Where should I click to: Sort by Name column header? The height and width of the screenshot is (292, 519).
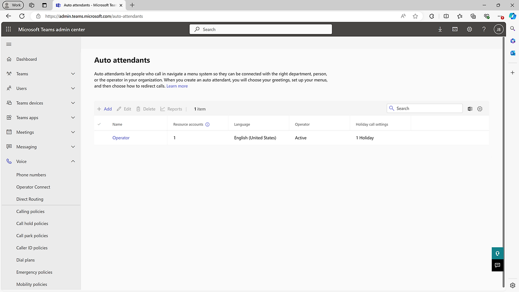click(x=117, y=125)
